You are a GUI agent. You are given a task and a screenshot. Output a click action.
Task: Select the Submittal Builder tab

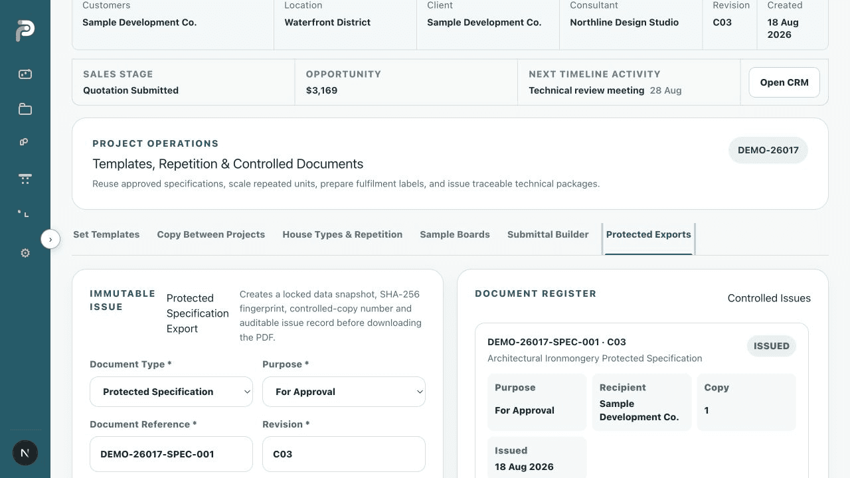548,234
